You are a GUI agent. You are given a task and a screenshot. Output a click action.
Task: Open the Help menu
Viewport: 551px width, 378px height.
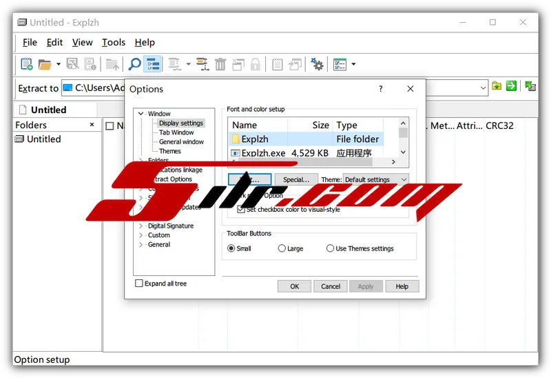(145, 43)
